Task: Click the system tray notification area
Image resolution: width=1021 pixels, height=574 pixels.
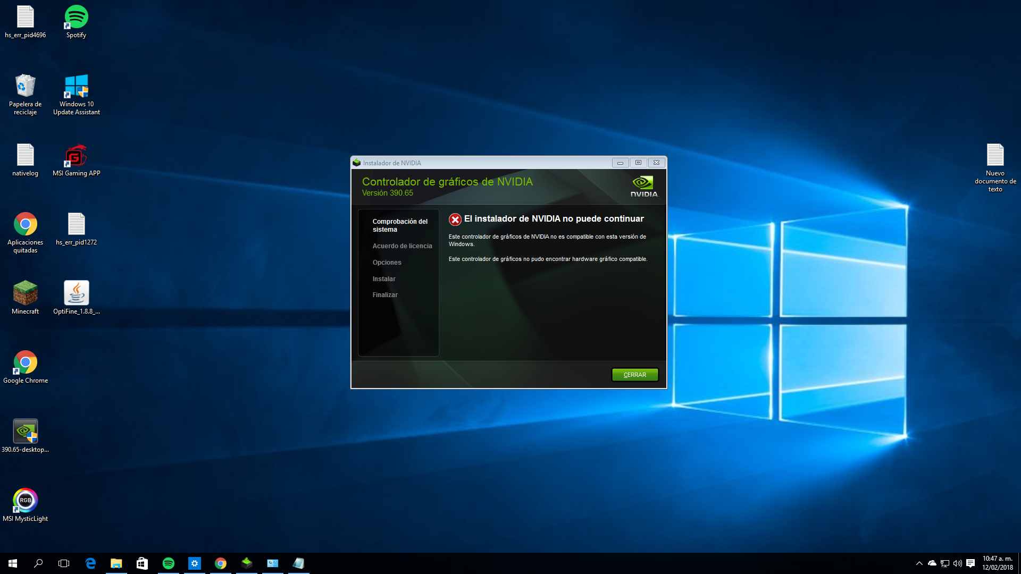Action: [947, 563]
